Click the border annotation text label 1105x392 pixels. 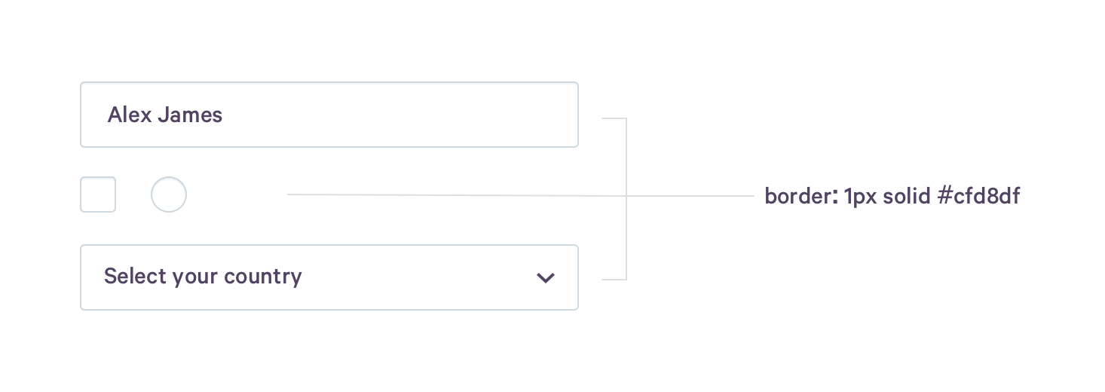point(892,197)
